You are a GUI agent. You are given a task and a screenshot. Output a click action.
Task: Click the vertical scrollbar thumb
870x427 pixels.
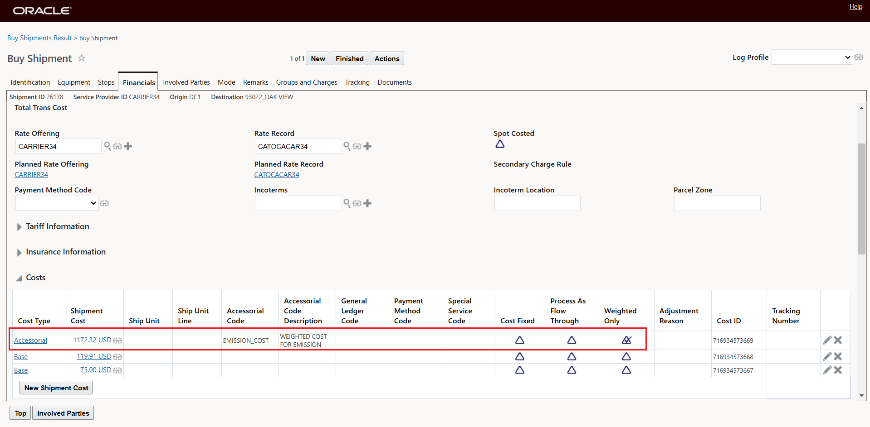(861, 199)
